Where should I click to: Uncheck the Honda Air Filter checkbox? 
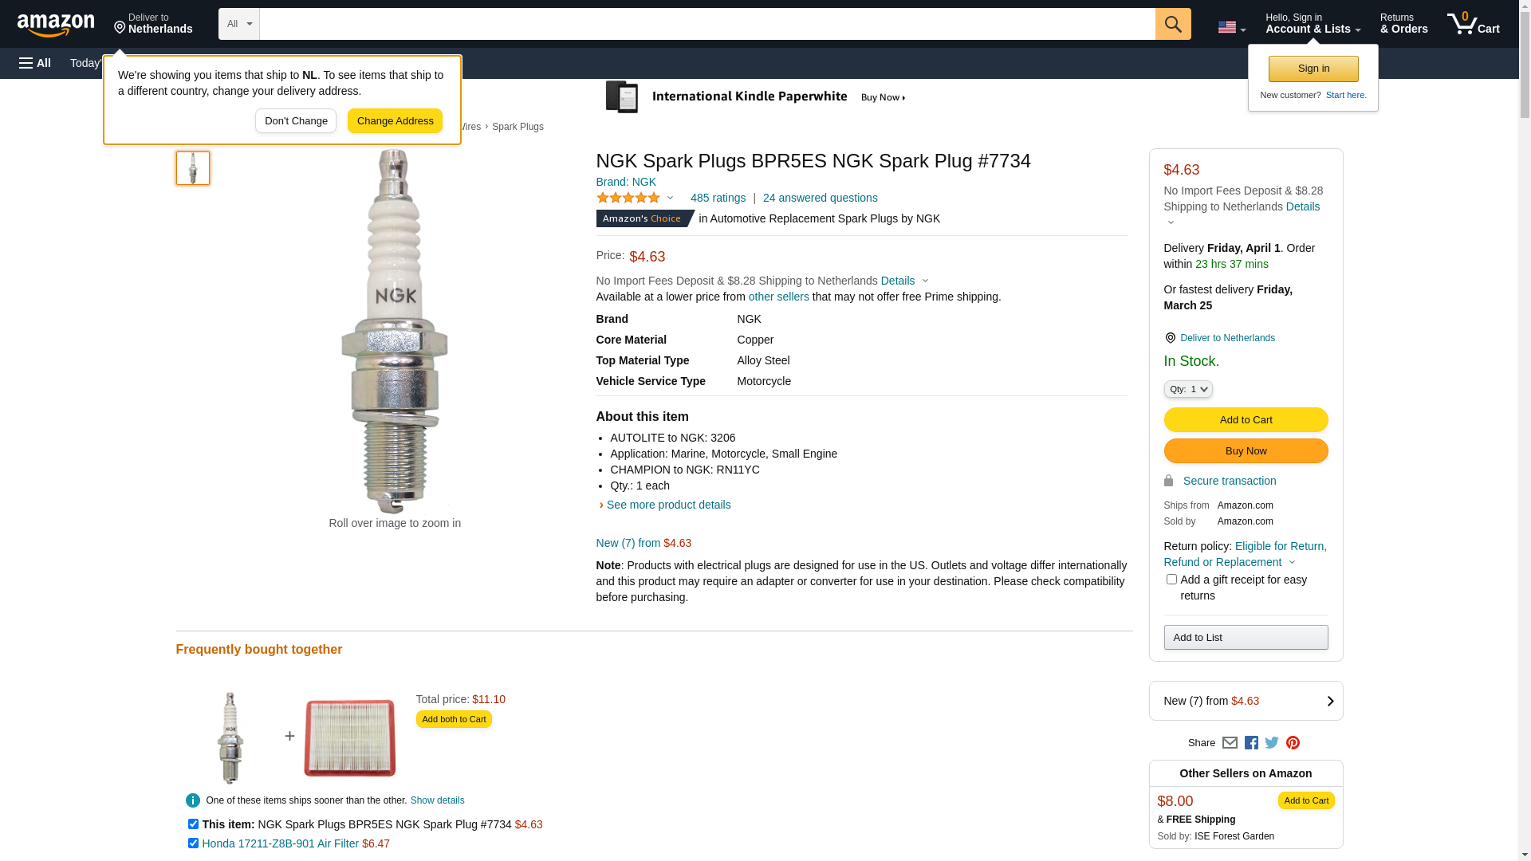coord(193,843)
